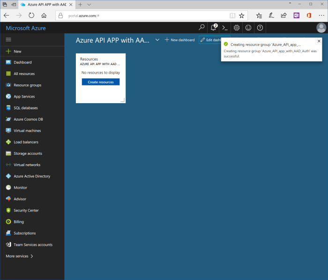Select the Azure API APP browser tab
The image size is (328, 280).
pyautogui.click(x=47, y=5)
